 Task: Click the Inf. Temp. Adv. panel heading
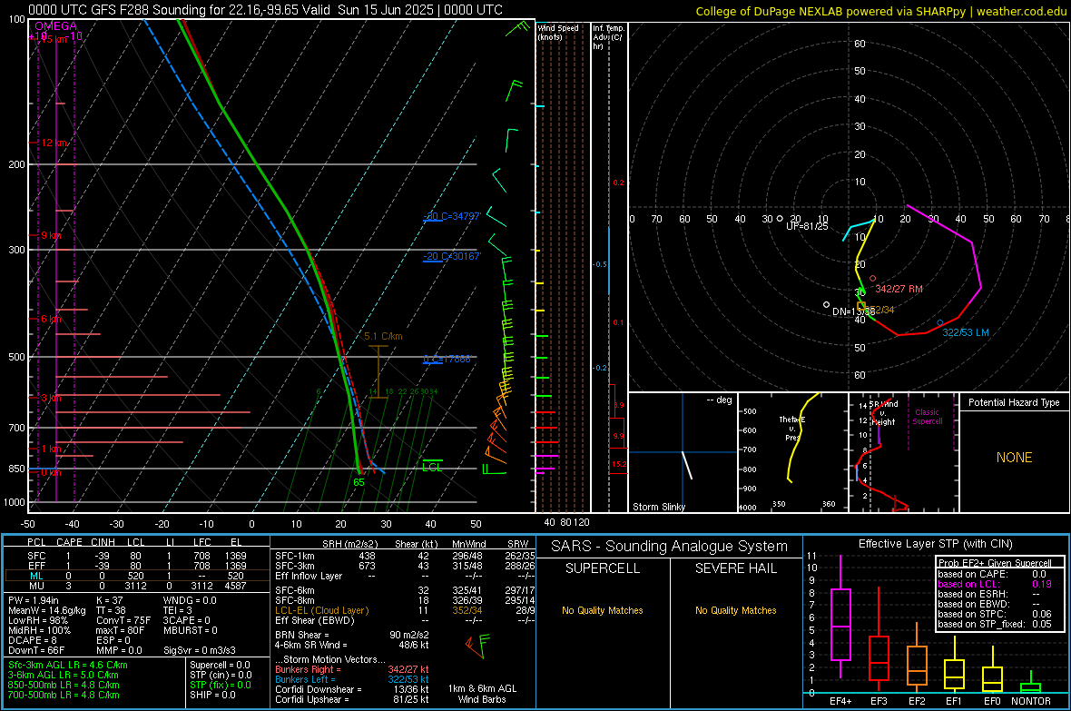(x=608, y=37)
